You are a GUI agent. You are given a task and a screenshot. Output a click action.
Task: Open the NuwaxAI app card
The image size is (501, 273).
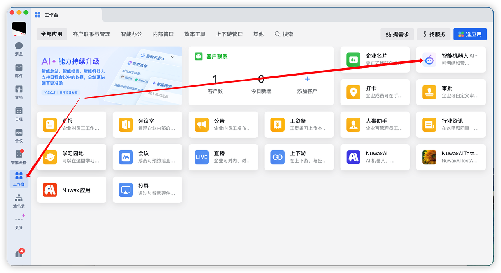coord(375,157)
